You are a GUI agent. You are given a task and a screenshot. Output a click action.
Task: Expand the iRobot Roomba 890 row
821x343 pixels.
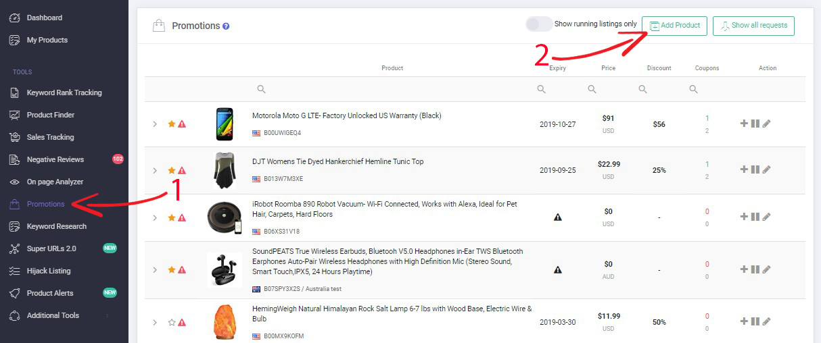tap(155, 217)
